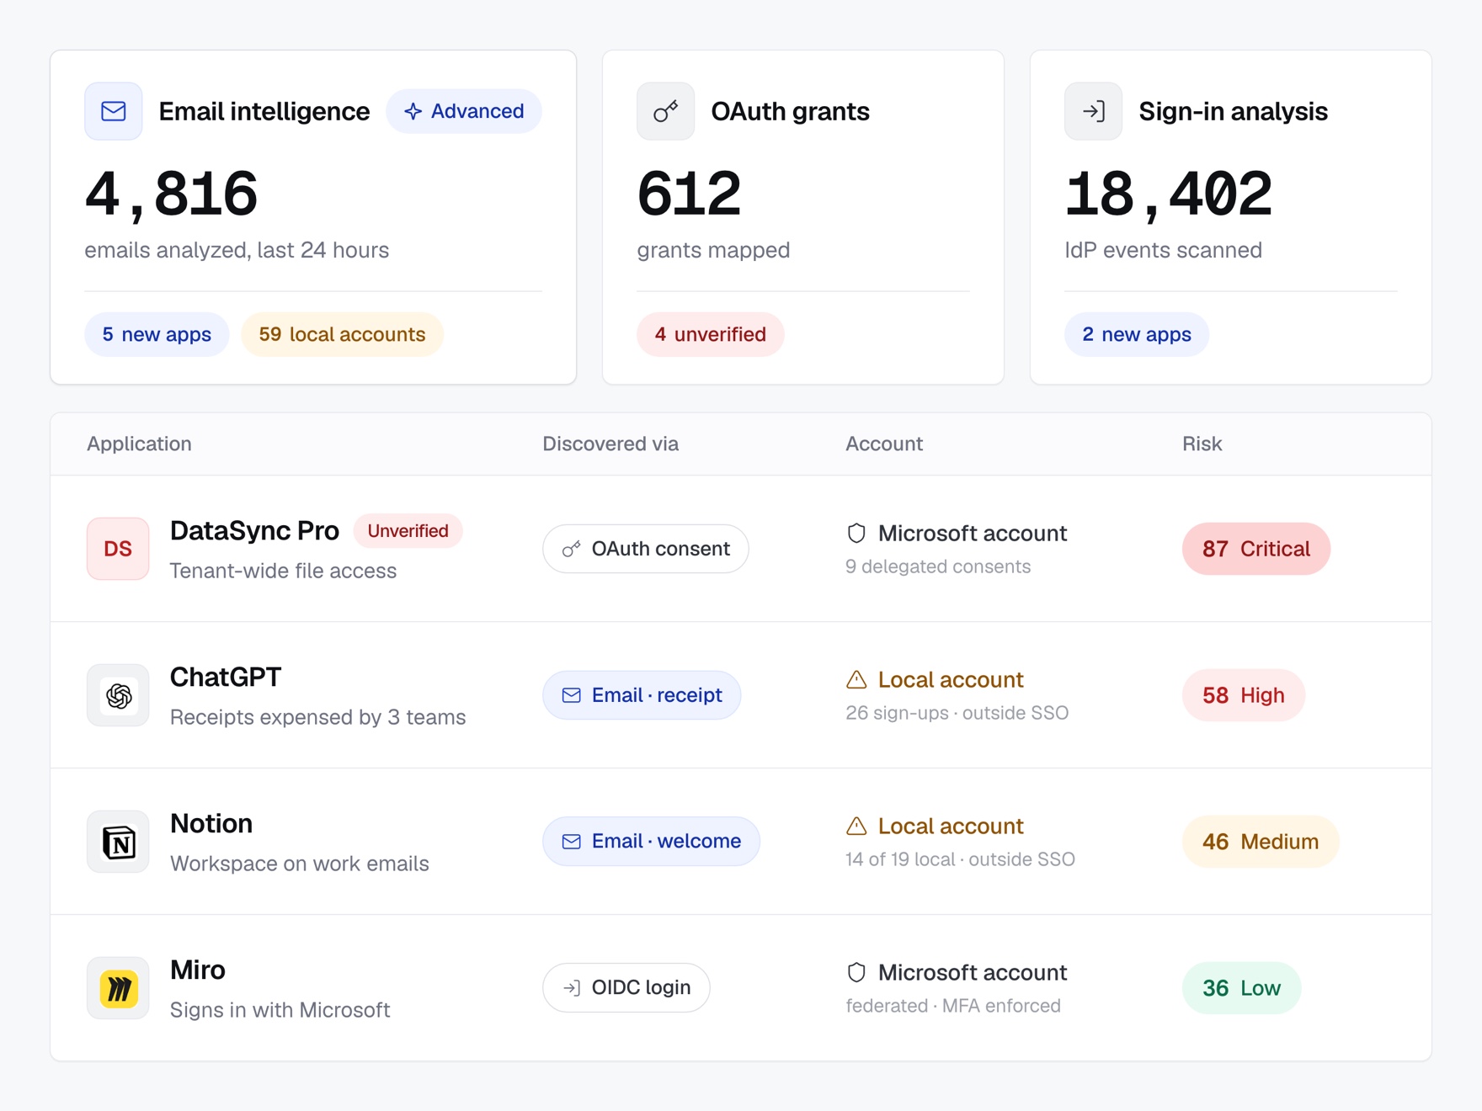Viewport: 1482px width, 1111px height.
Task: Click the 4,816 emails count
Action: pos(172,194)
